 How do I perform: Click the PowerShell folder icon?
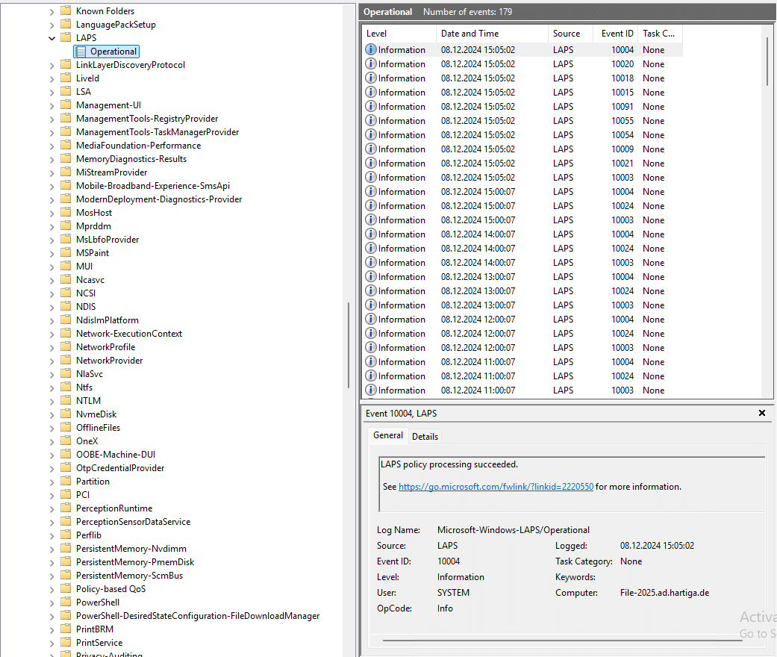[66, 602]
